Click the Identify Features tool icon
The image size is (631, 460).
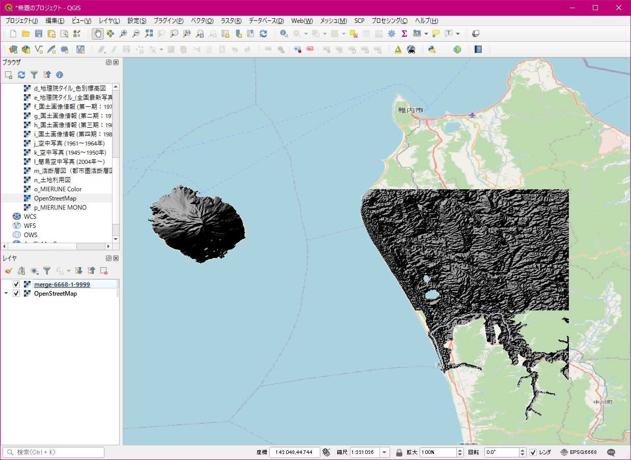tap(284, 34)
